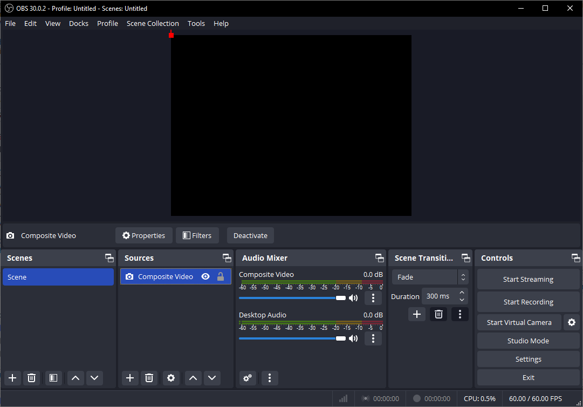The height and width of the screenshot is (407, 583).
Task: Open advanced audio properties gears icon
Action: [248, 378]
